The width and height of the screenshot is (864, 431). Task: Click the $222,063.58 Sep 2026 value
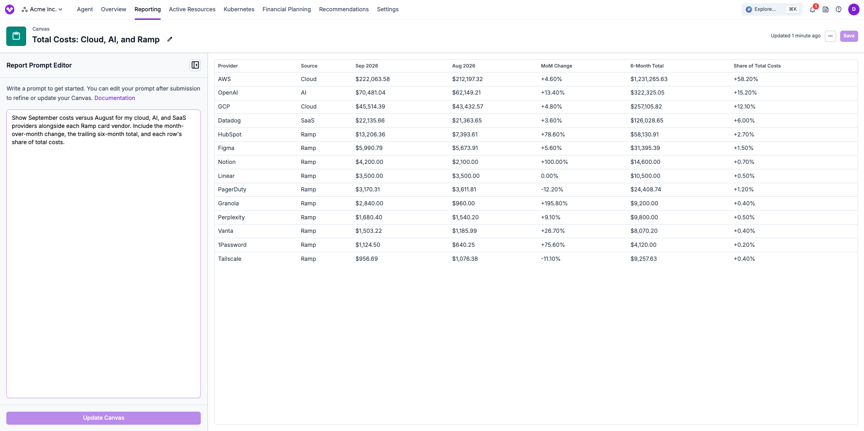(x=372, y=79)
